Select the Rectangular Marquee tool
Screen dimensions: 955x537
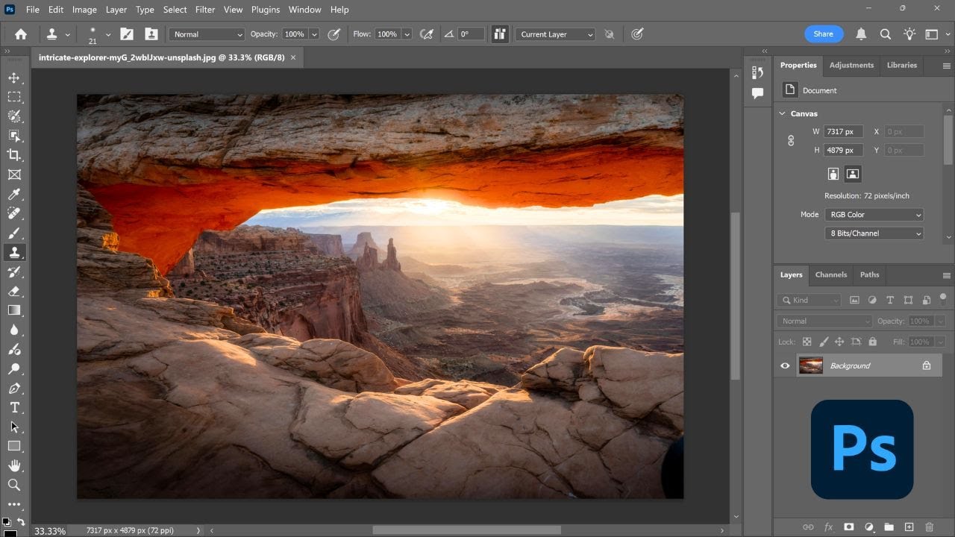14,97
